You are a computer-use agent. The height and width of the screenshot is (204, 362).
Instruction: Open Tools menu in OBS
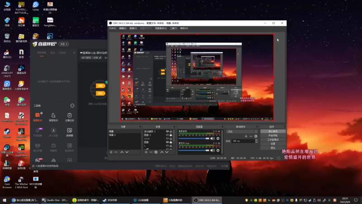click(173, 28)
